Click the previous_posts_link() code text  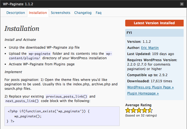tap(67, 96)
